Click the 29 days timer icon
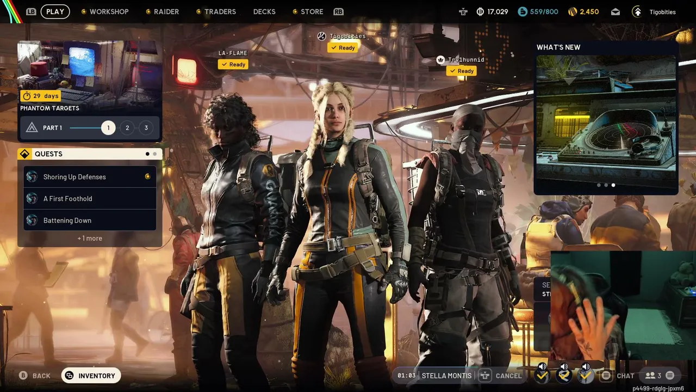 coord(27,96)
